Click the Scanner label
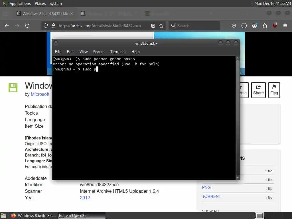Viewport: 292px width, 219px height. [33, 191]
